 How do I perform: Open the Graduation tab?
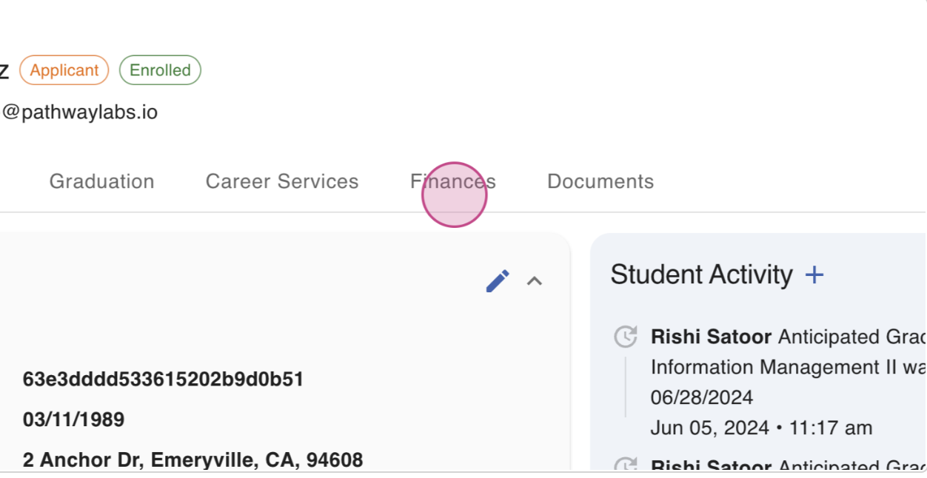pos(101,181)
